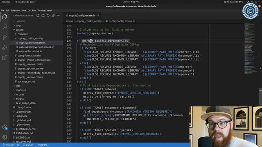Click Synchronize Changes cloud icon in status bar
262x147 pixels.
(18, 145)
